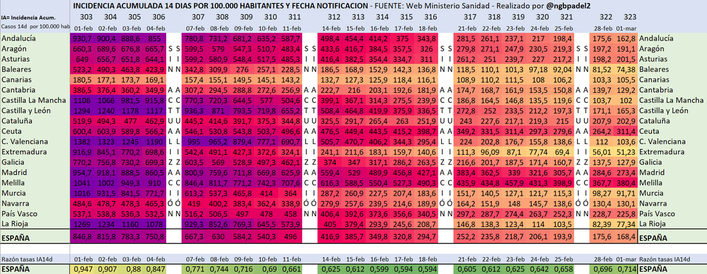Screen dimensions: 707x274
Task: Select Murcia's 02-feb value '931,5'
Action: [x=107, y=193]
